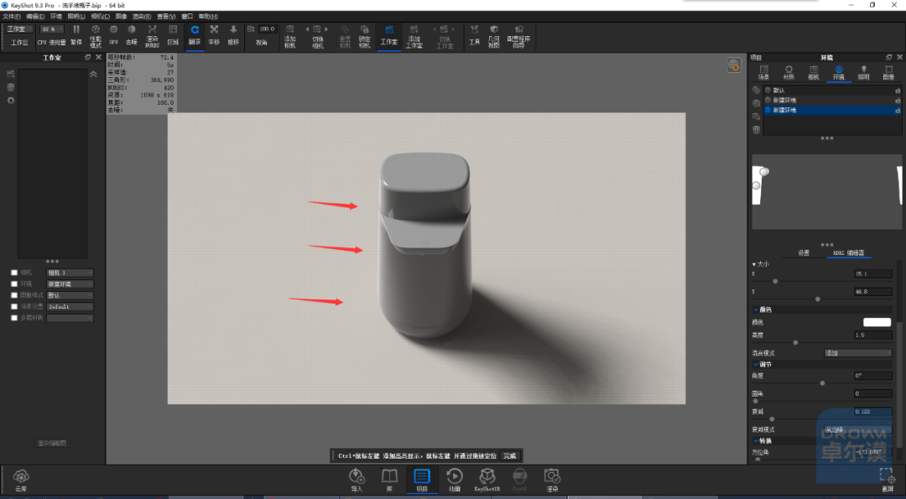Screen dimensions: 906x499
Task: Open the 编辑 edit menu
Action: pyautogui.click(x=34, y=17)
